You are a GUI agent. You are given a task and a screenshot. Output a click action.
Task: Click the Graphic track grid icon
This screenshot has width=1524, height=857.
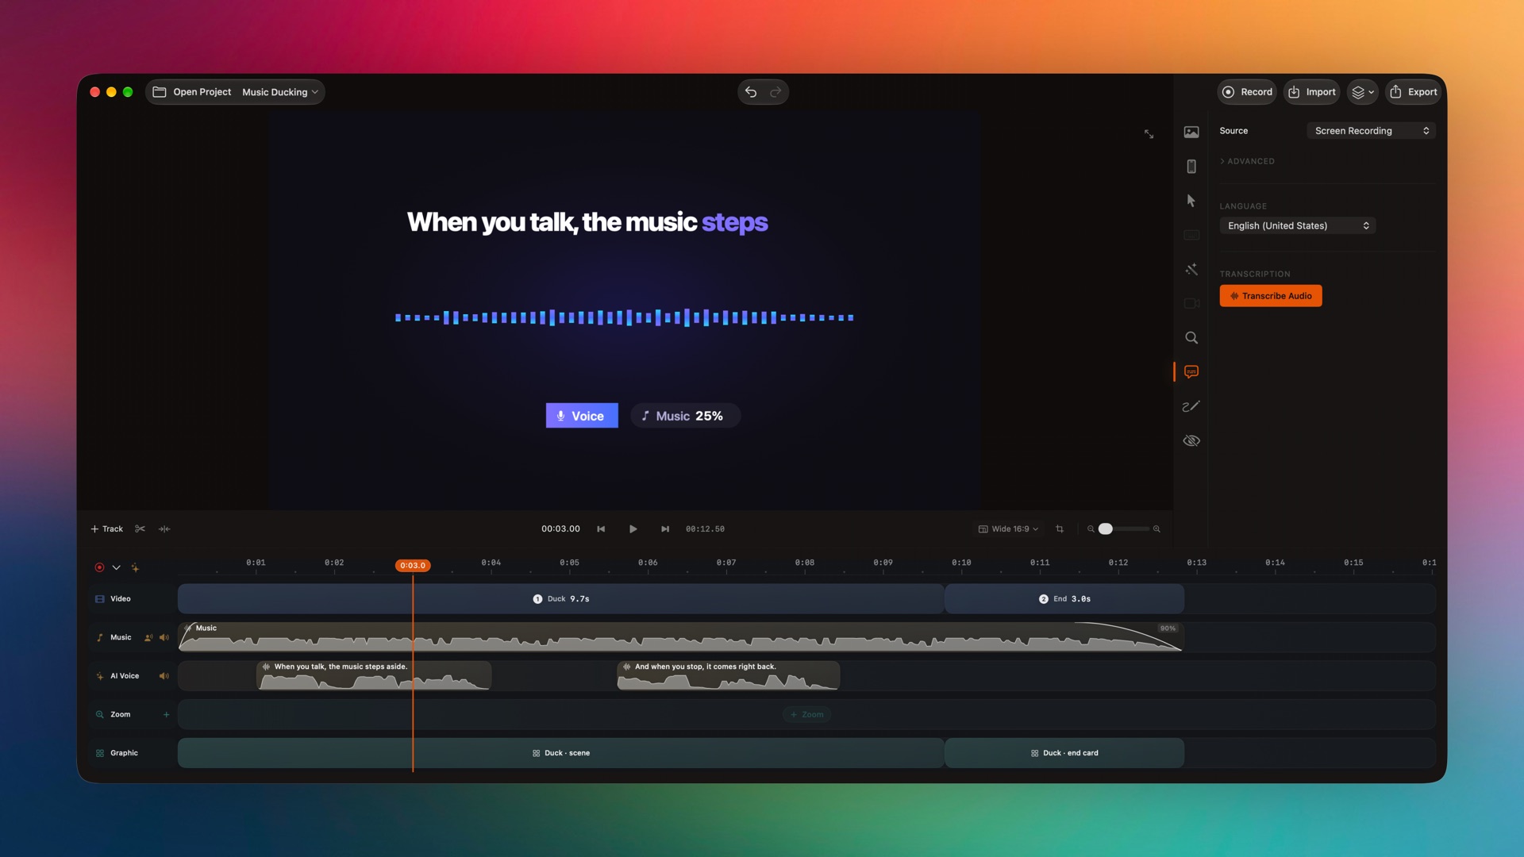point(100,753)
